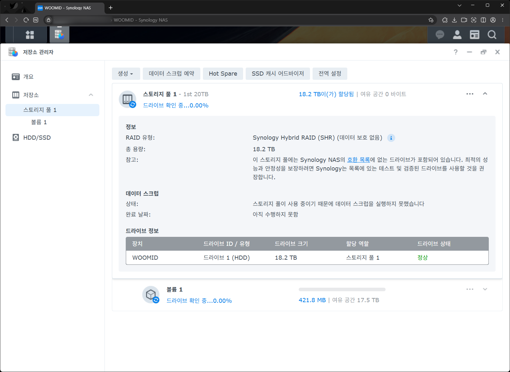Click the 정상 drive status cell
Viewport: 510px width, 372px height.
click(x=423, y=258)
